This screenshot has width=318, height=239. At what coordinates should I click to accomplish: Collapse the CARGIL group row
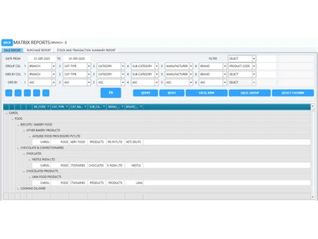[x=6, y=113]
